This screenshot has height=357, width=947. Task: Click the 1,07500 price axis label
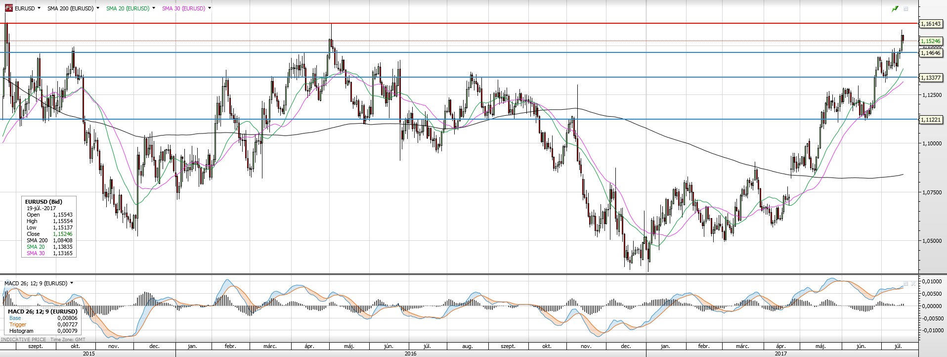click(932, 192)
